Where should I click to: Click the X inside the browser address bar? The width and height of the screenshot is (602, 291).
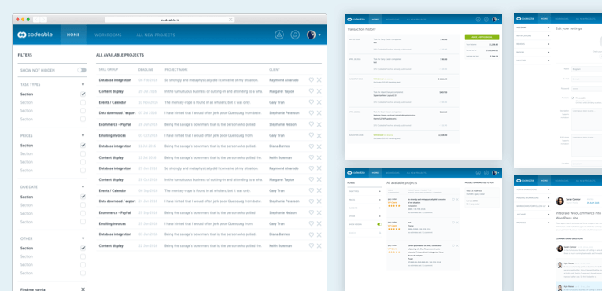tap(231, 20)
